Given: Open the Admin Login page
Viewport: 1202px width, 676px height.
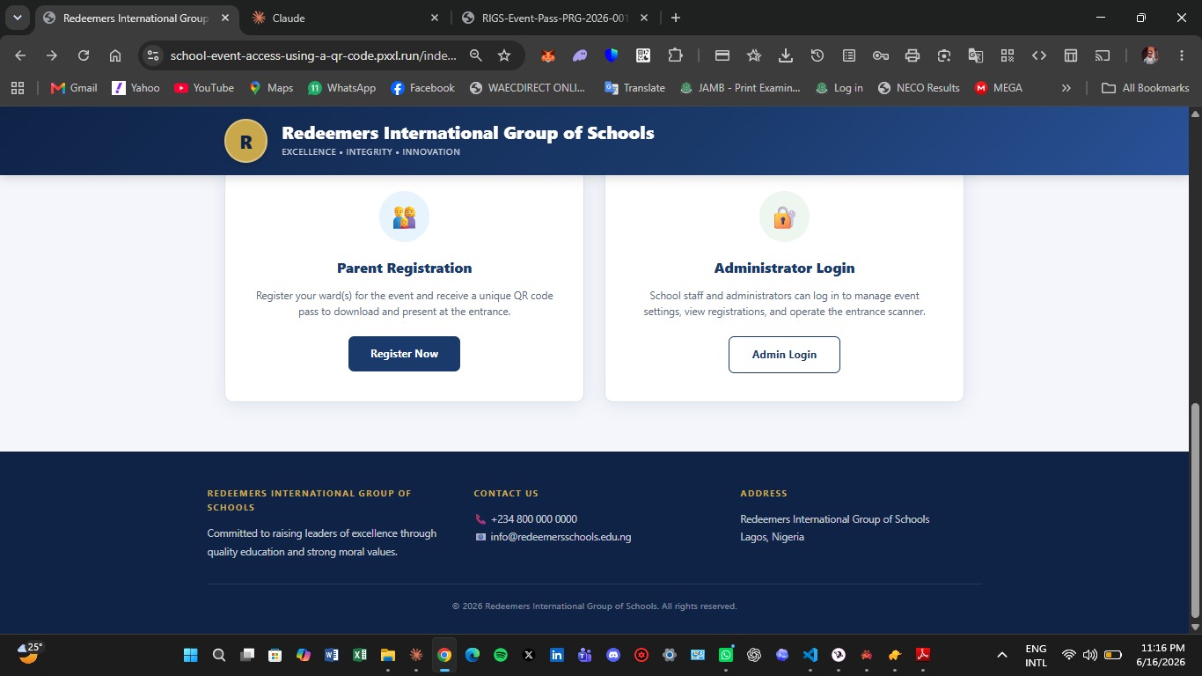Looking at the screenshot, I should click(x=784, y=355).
